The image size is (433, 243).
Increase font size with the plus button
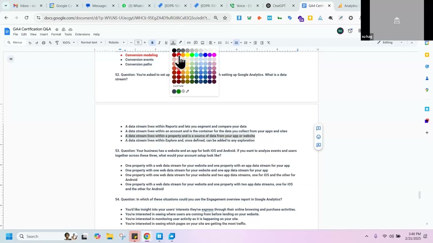tap(145, 43)
